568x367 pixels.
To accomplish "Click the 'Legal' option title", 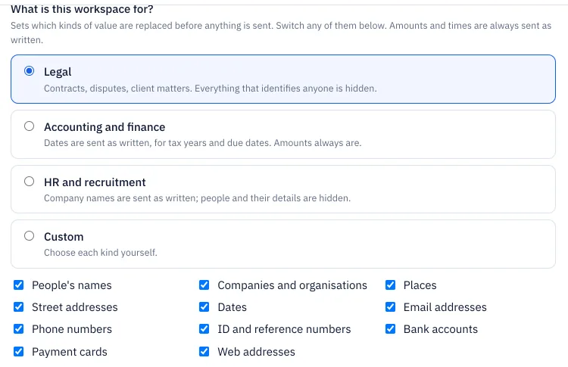I will click(58, 72).
